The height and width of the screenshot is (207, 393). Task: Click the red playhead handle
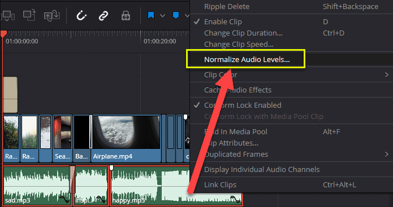3,34
